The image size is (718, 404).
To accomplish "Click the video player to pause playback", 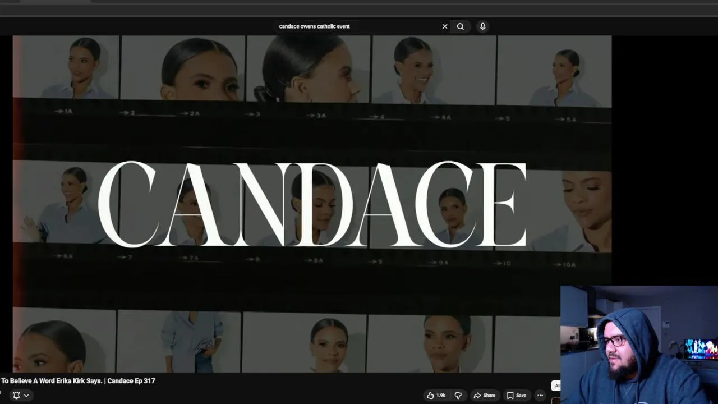I will click(312, 204).
